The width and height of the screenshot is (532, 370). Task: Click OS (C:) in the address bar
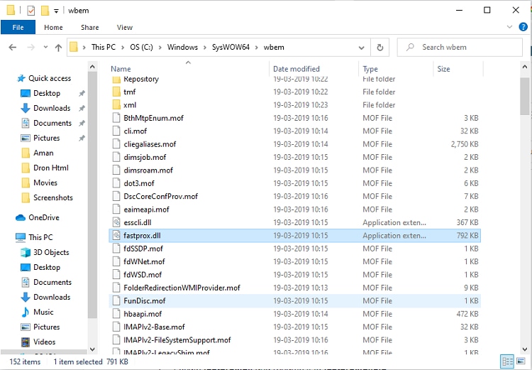[141, 48]
